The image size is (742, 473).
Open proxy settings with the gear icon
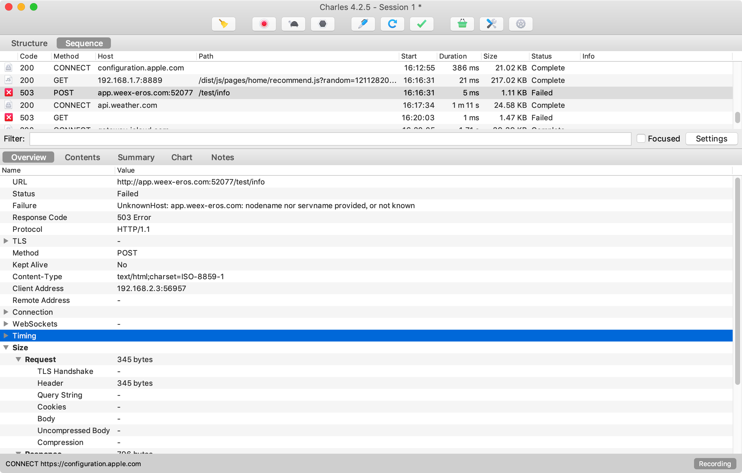[521, 24]
